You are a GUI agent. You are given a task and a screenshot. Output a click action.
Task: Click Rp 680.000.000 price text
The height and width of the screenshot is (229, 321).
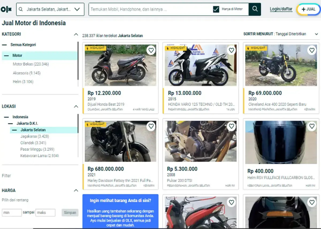(x=106, y=169)
